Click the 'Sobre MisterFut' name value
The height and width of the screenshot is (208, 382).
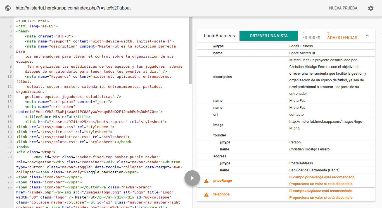[x=302, y=53]
